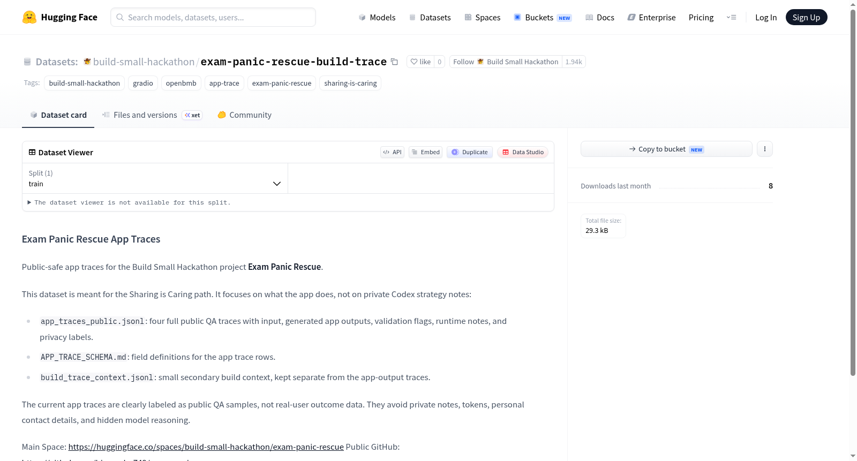Select the gradio tag
The width and height of the screenshot is (857, 461).
(143, 83)
